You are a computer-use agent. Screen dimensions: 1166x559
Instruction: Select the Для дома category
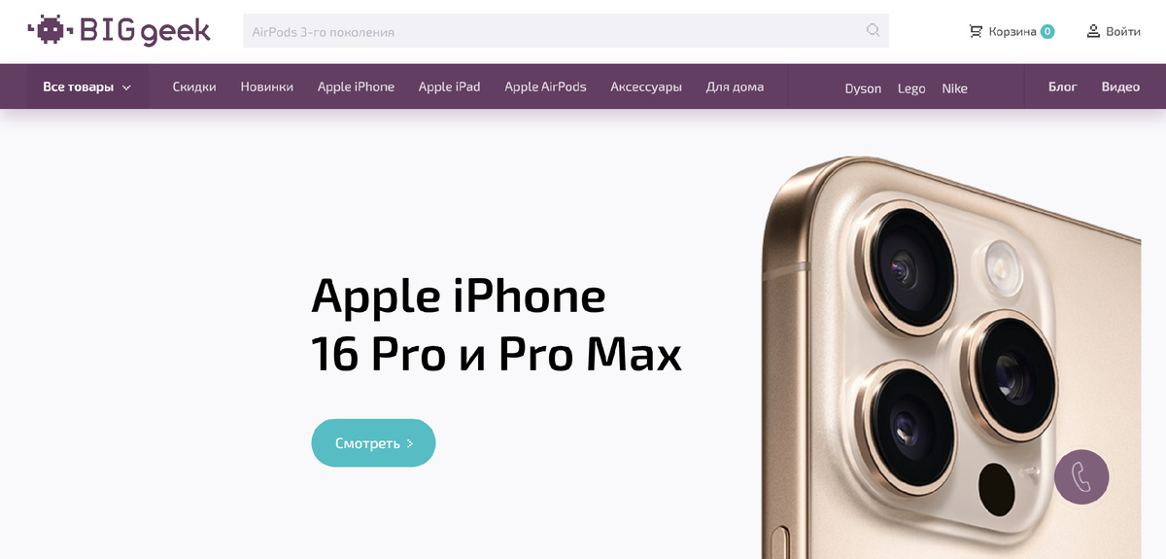(735, 87)
